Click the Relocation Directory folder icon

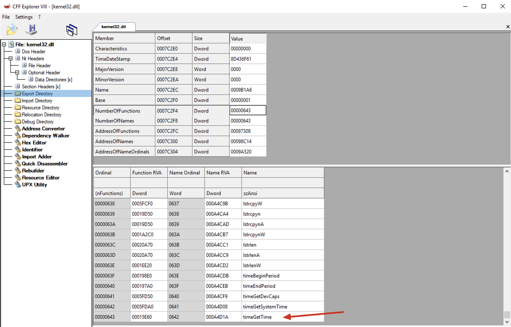(x=18, y=114)
